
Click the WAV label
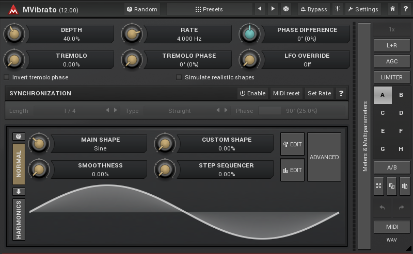(x=392, y=240)
